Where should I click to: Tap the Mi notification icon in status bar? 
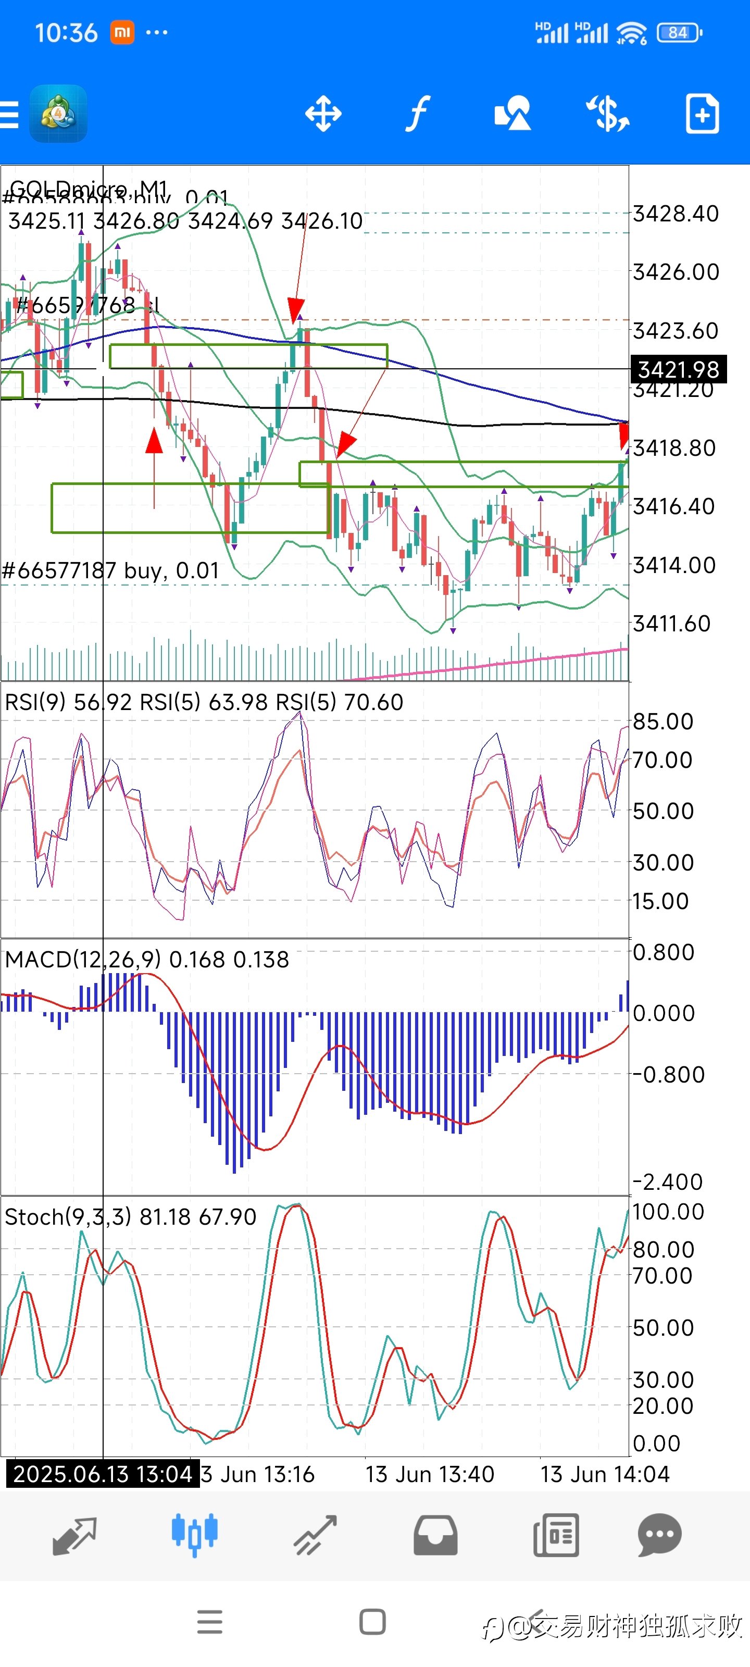pos(122,32)
